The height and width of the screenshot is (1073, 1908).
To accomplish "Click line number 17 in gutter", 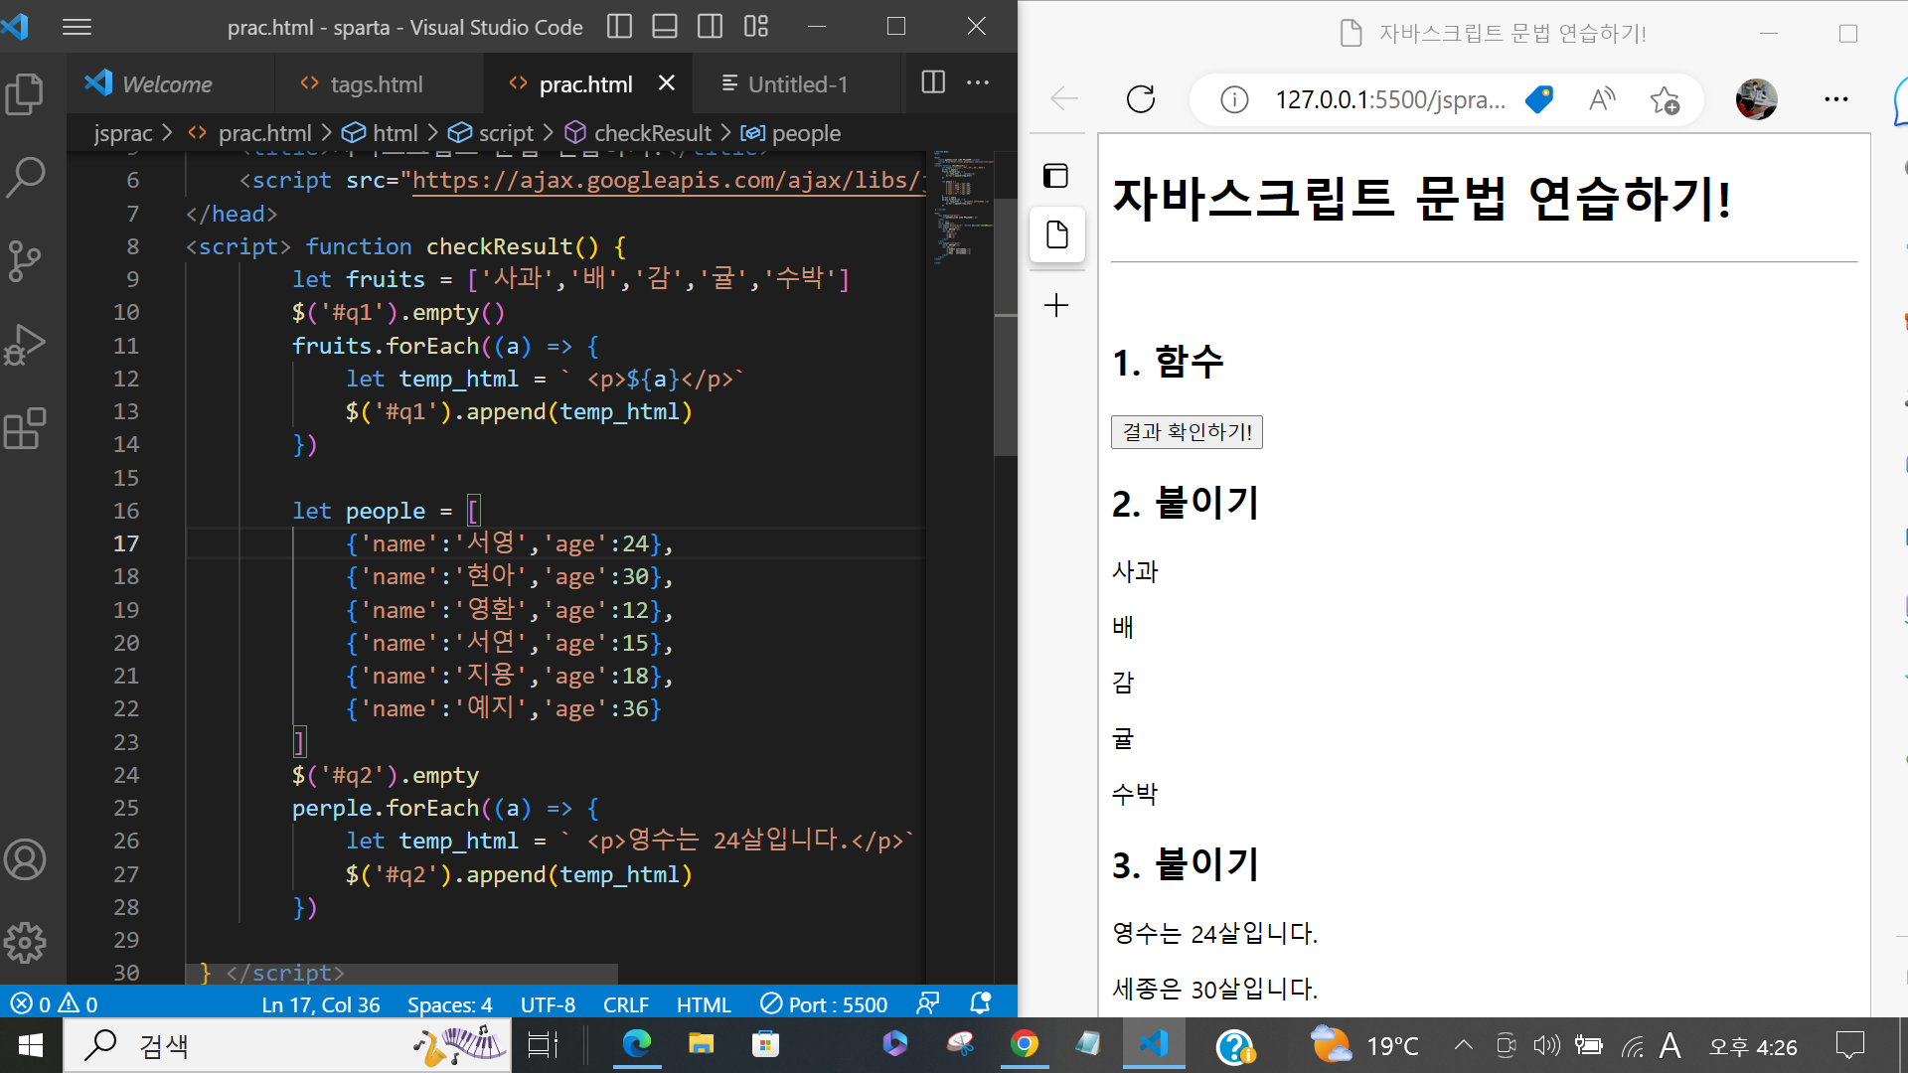I will pos(126,543).
